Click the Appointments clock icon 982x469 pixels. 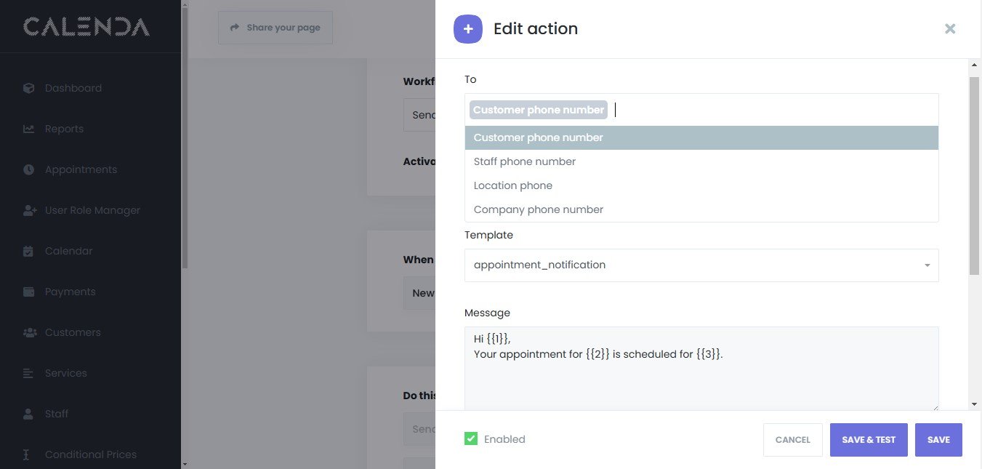click(29, 169)
